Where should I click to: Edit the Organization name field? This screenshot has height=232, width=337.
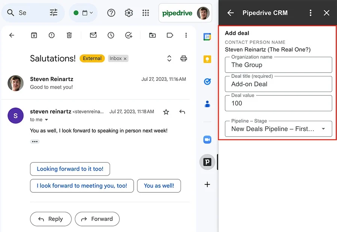point(278,65)
